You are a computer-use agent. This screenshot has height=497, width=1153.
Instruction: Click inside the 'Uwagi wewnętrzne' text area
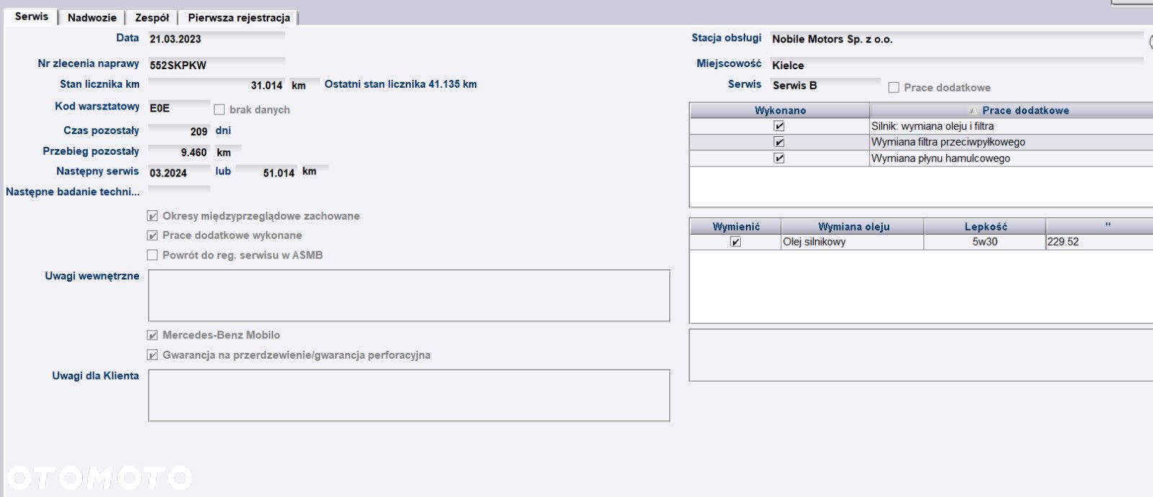click(409, 295)
